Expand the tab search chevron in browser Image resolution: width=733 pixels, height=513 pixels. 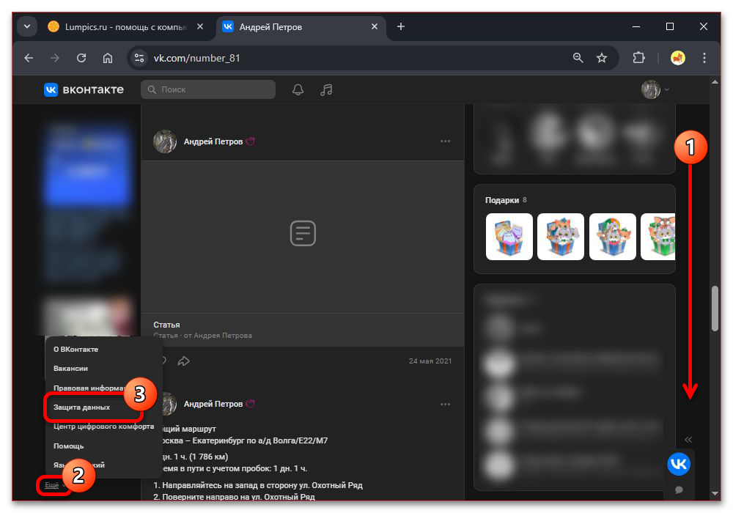point(28,26)
